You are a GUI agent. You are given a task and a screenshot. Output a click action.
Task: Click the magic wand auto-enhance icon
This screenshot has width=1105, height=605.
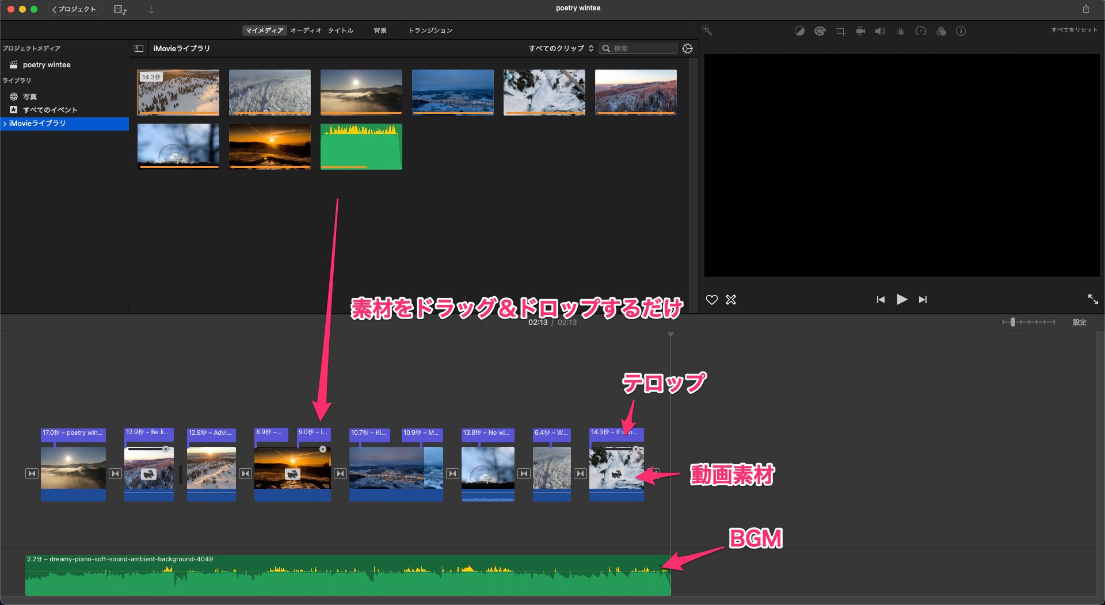[707, 31]
